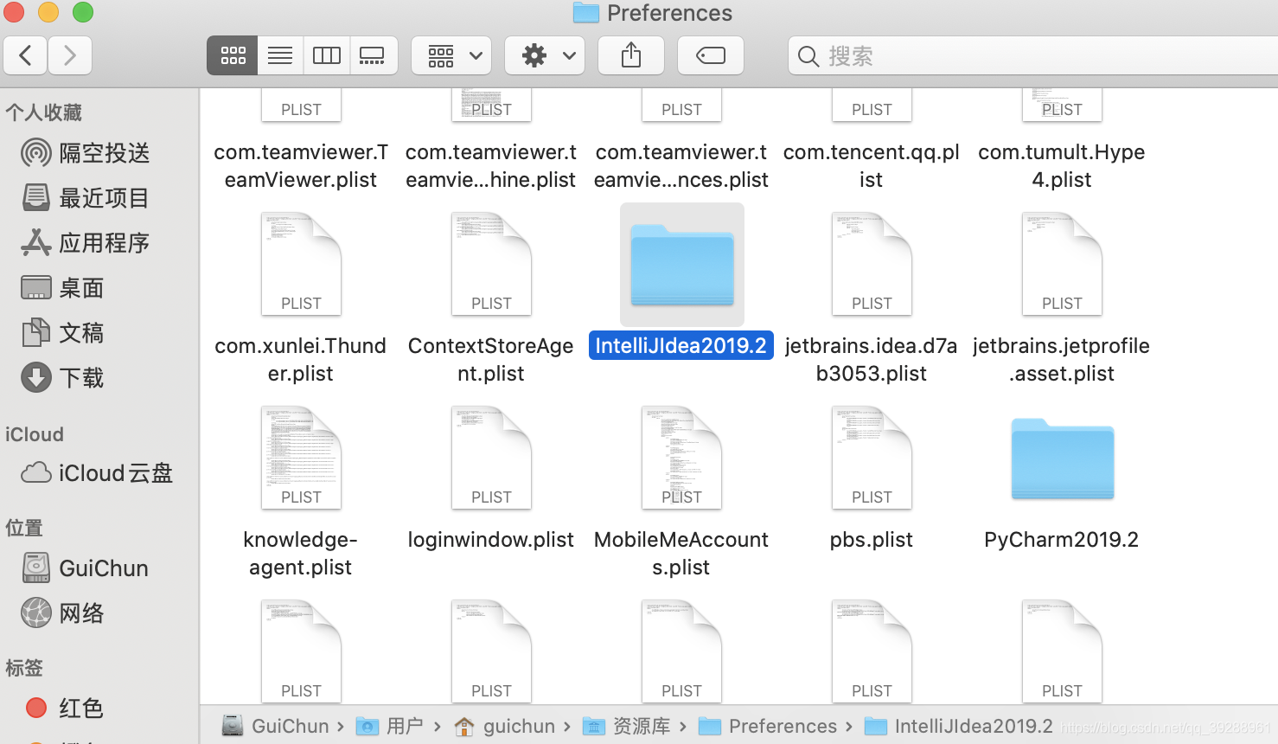The width and height of the screenshot is (1278, 744).
Task: Switch to column view
Action: [327, 56]
